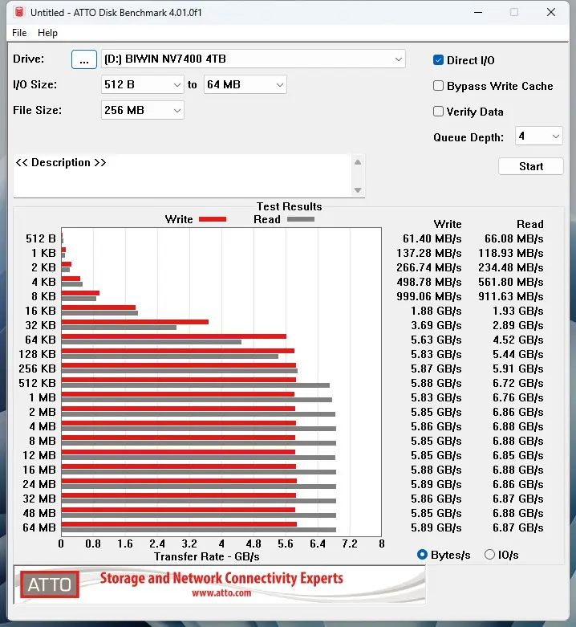Click the red Write legend swatch
The width and height of the screenshot is (576, 627).
(x=213, y=219)
